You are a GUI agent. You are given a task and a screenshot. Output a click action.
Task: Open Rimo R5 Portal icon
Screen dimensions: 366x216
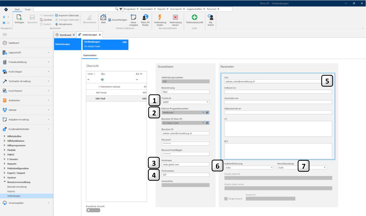145,17
